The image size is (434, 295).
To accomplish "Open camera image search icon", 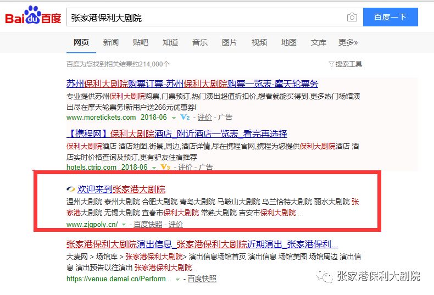I will pyautogui.click(x=352, y=17).
